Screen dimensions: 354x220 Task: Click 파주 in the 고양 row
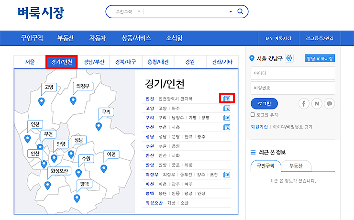click(x=176, y=108)
